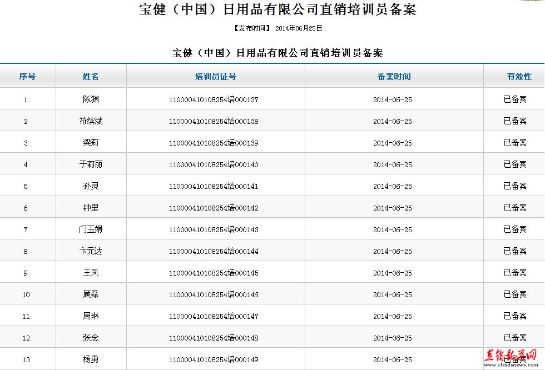This screenshot has width=545, height=370.
Task: Click certificate number ending 培000146
Action: [214, 294]
